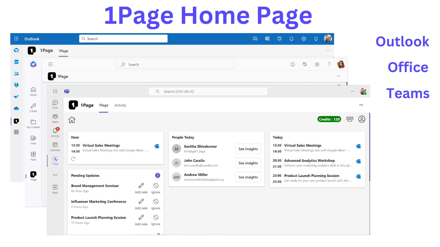Open the Outlook app launcher waffle
The image size is (440, 247).
pos(16,39)
